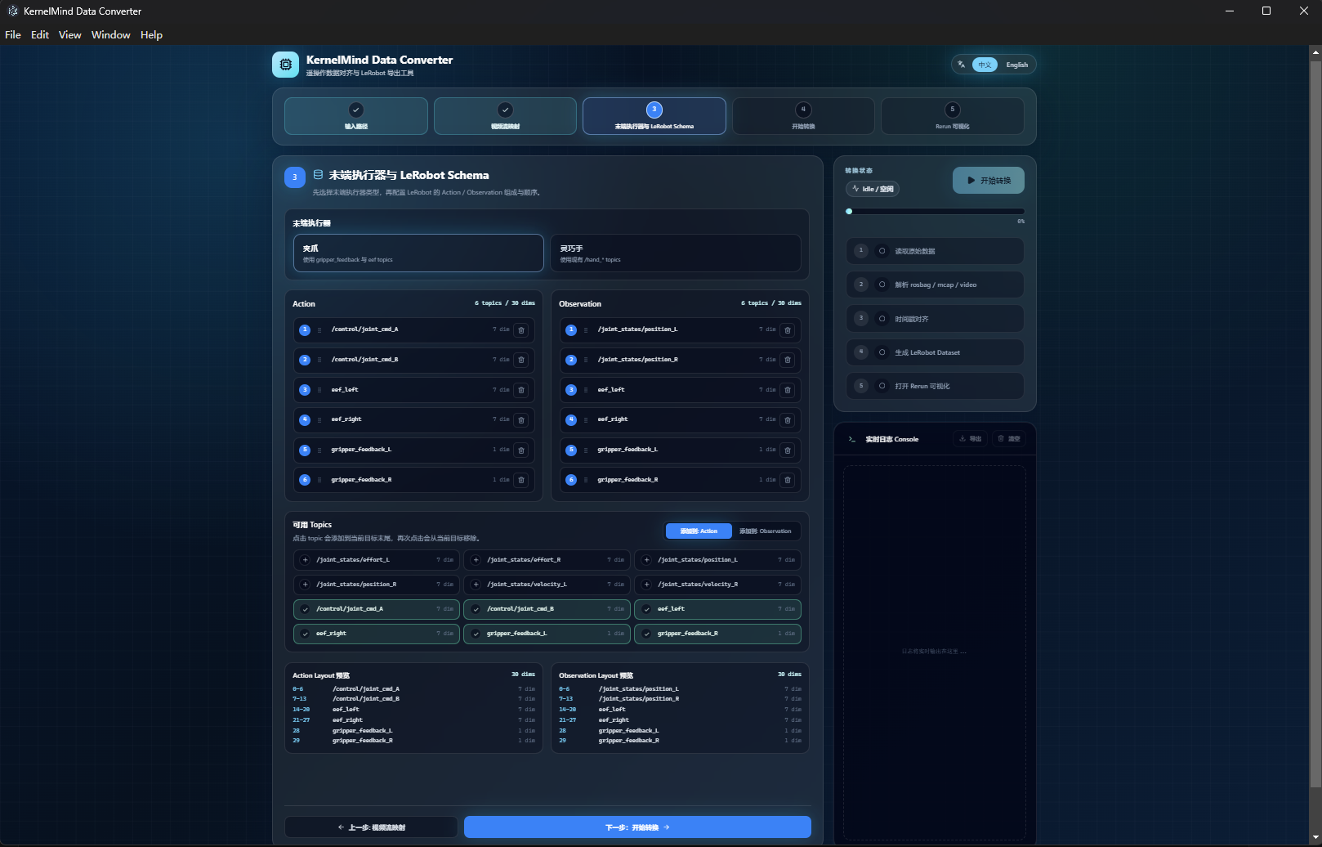Go to step 1 输入路径 tab
Viewport: 1322px width, 847px height.
pos(356,116)
